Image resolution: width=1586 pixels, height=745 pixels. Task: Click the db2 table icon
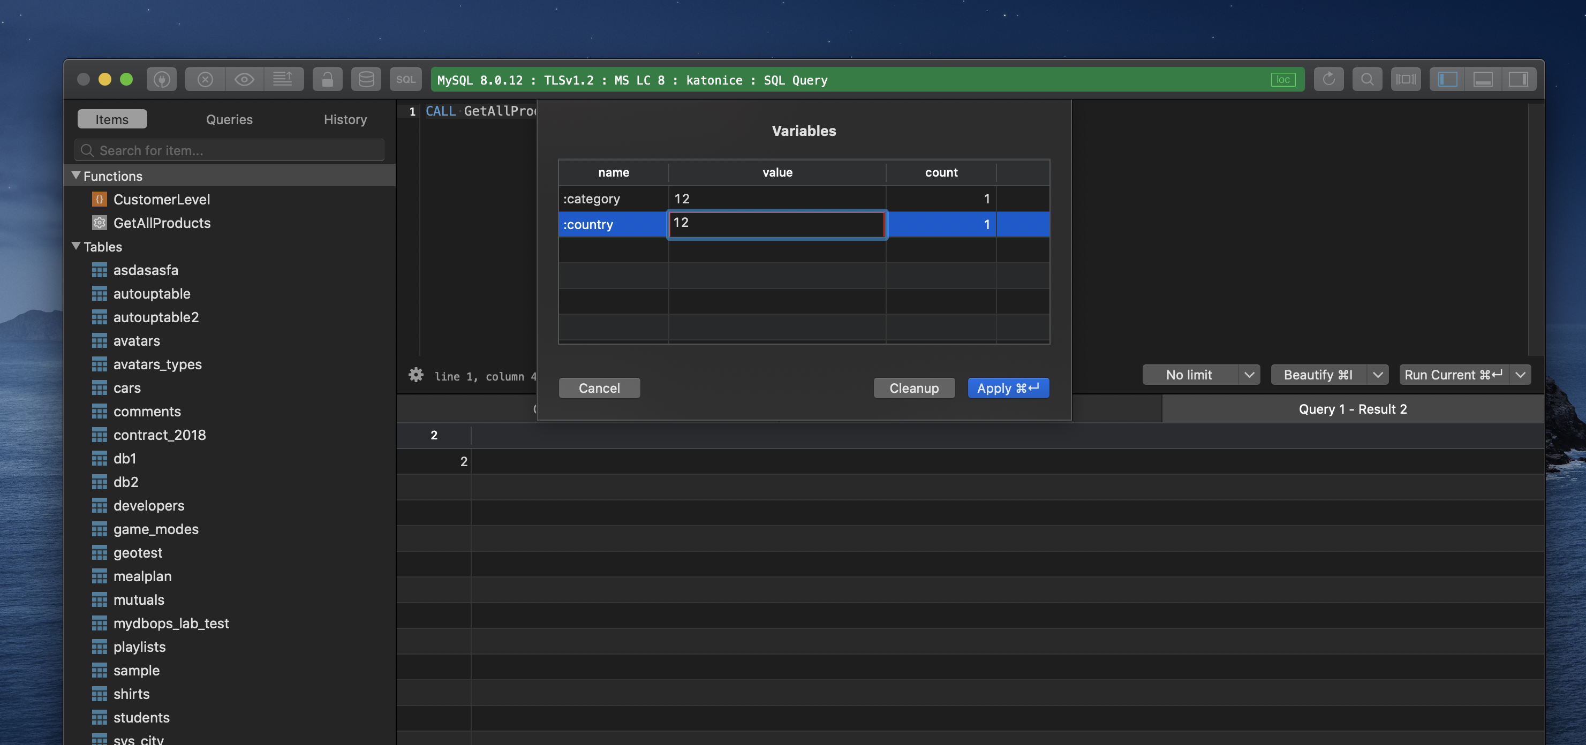point(99,482)
